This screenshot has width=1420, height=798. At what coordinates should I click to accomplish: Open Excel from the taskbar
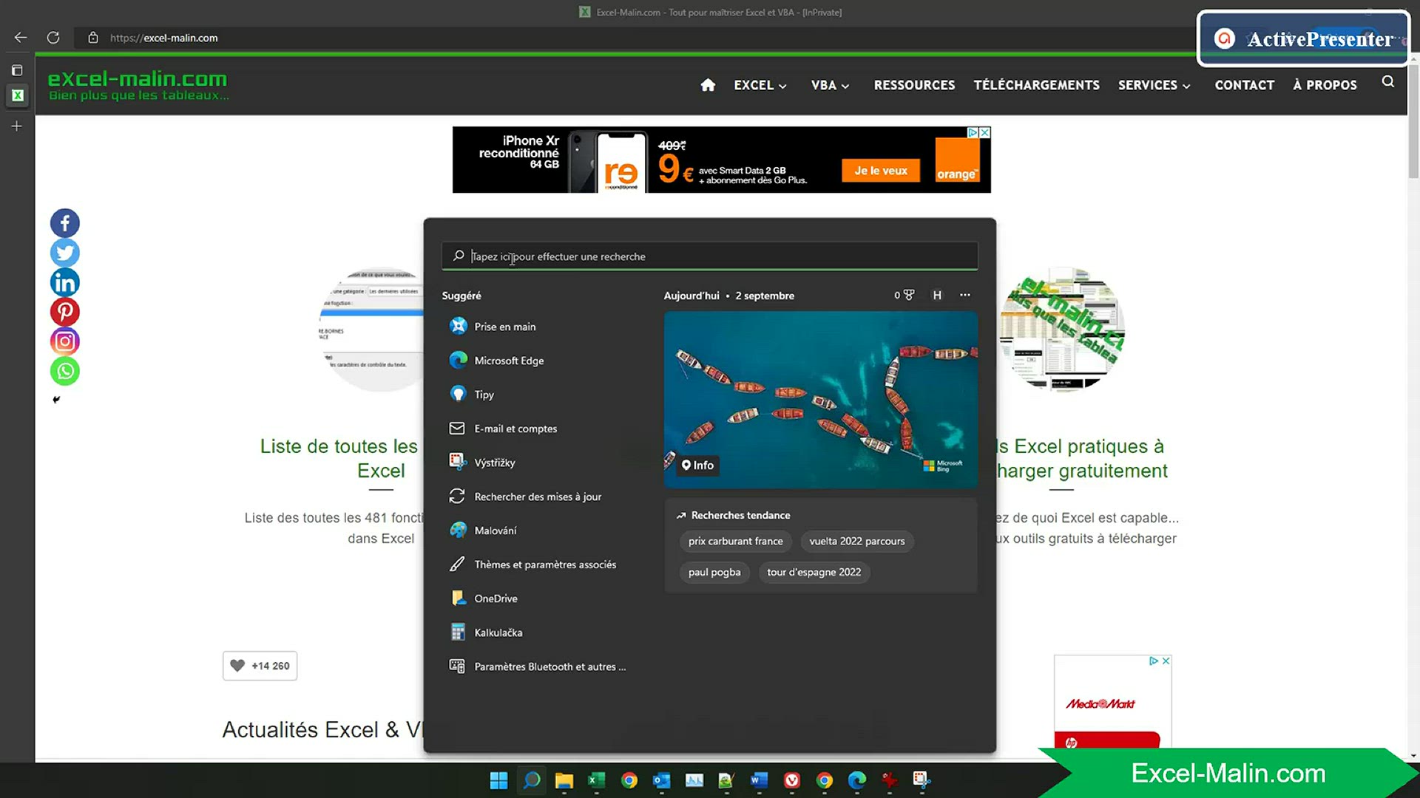pyautogui.click(x=597, y=780)
